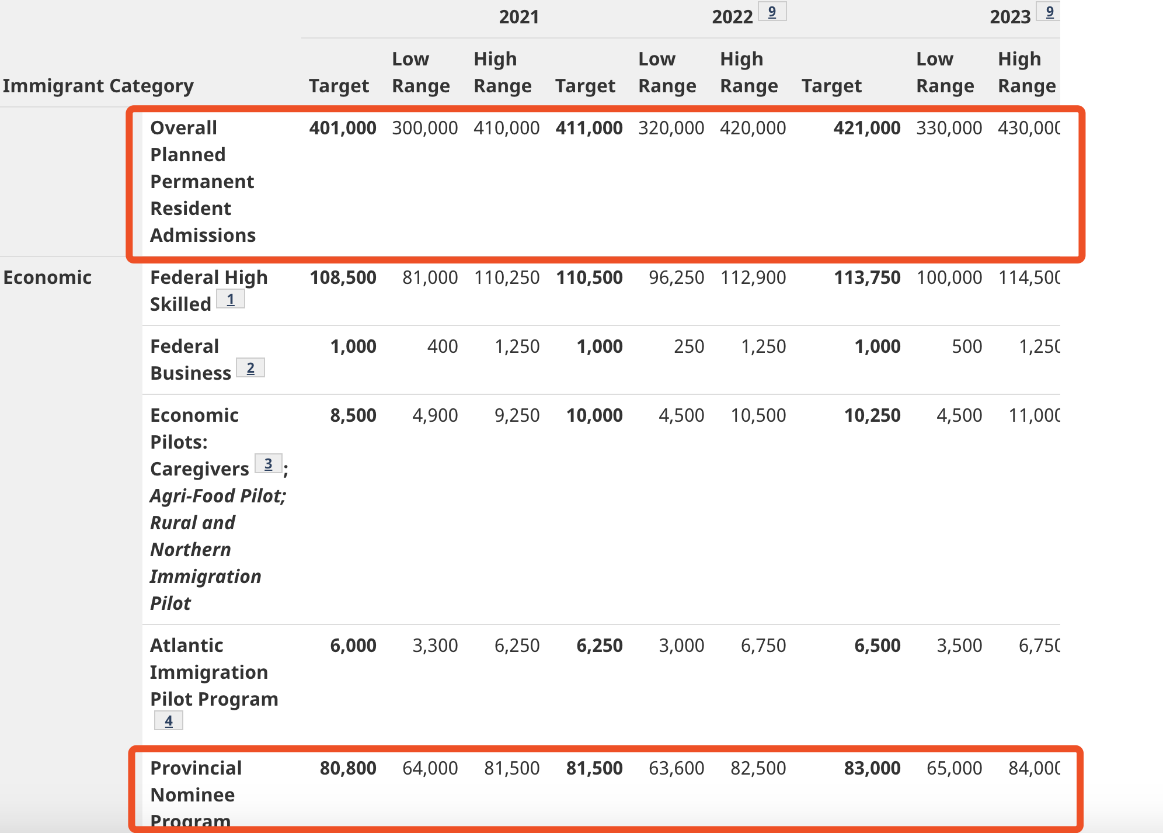This screenshot has height=833, width=1163.
Task: Click the 3,000 low range value
Action: pos(681,645)
